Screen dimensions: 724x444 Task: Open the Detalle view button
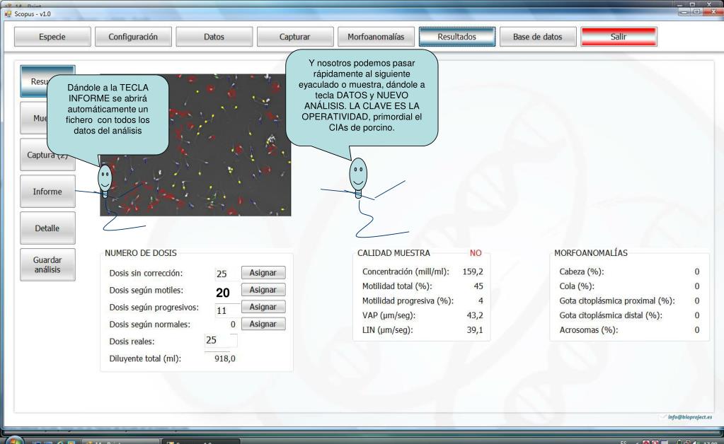[x=47, y=228]
